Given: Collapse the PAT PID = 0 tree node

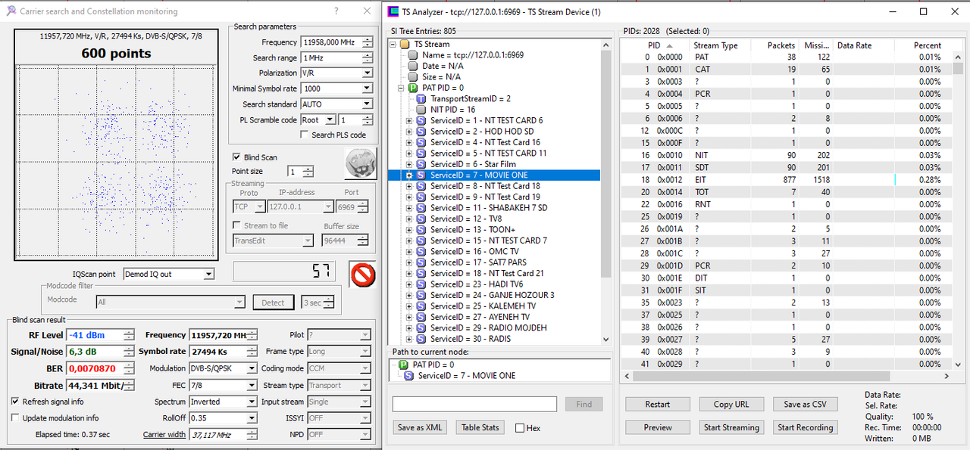Looking at the screenshot, I should tap(402, 88).
